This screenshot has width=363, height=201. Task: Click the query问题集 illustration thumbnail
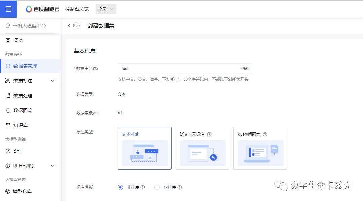(x=261, y=153)
